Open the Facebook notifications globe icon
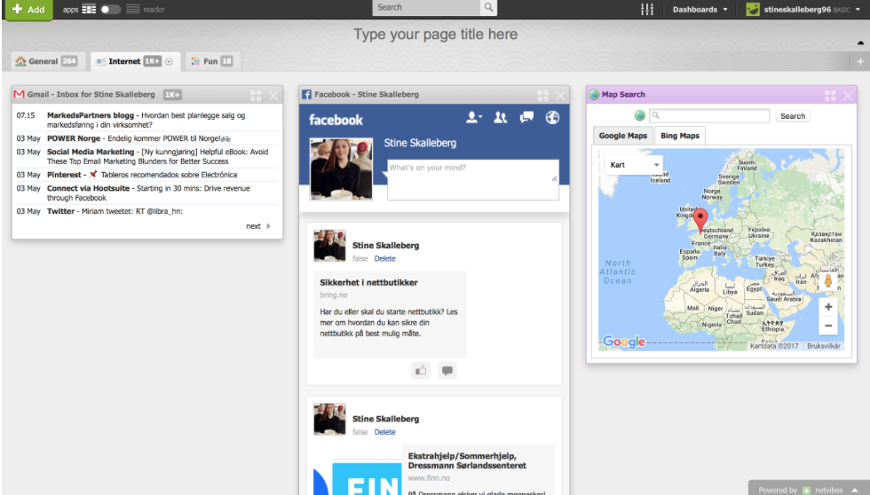This screenshot has width=870, height=495. click(552, 117)
